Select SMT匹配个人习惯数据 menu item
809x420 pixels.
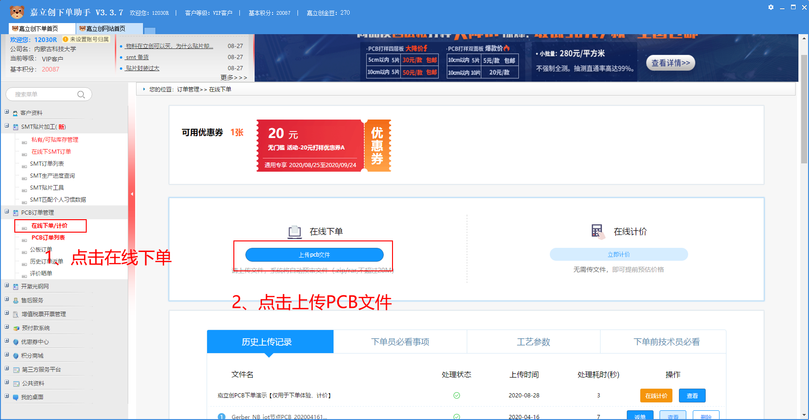pos(58,200)
